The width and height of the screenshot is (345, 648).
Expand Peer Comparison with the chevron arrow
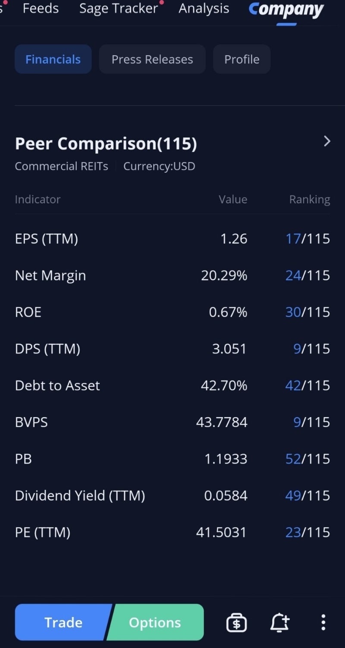point(327,141)
